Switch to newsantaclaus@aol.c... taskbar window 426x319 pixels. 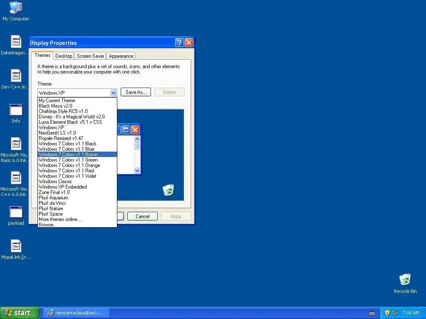click(77, 313)
